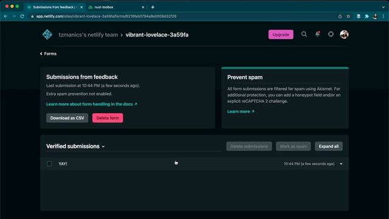Click the padlock site info icon
The width and height of the screenshot is (389, 219).
click(32, 16)
